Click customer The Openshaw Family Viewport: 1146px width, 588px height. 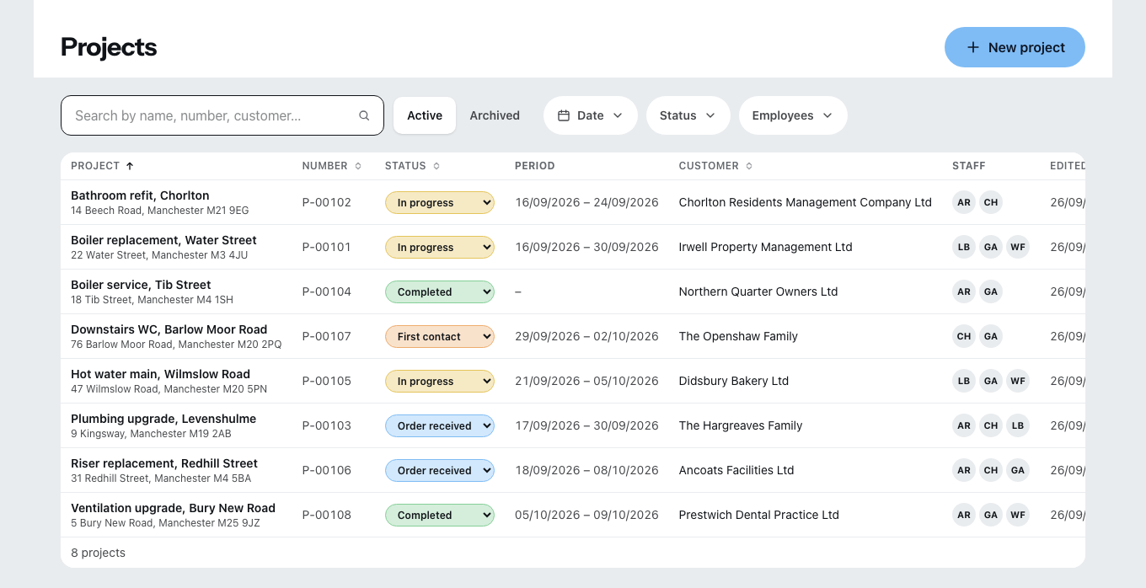point(738,336)
